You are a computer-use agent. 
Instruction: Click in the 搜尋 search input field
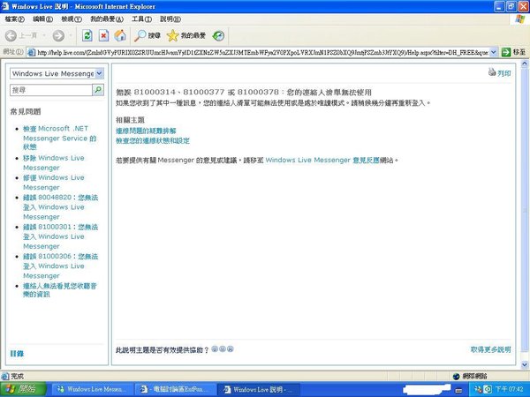[x=51, y=90]
